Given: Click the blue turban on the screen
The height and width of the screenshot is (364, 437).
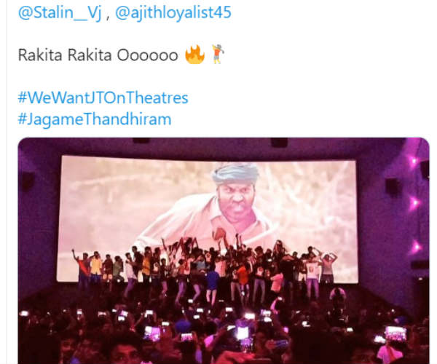Looking at the screenshot, I should [x=235, y=173].
